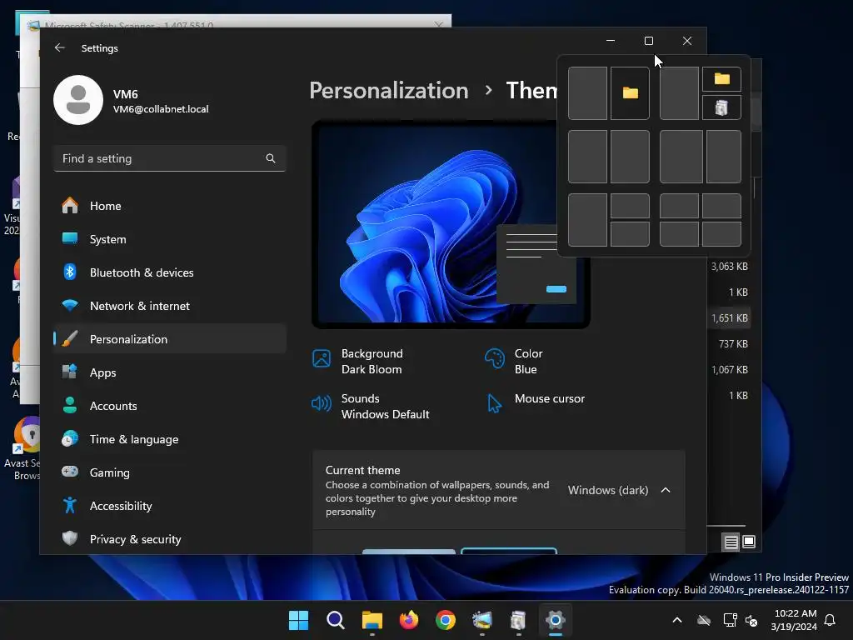Click the 3,063 KB file size row
853x640 pixels.
pyautogui.click(x=729, y=267)
